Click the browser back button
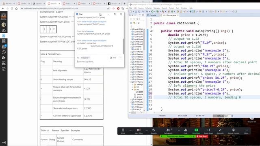The image size is (260, 146). pyautogui.click(x=3, y=9)
